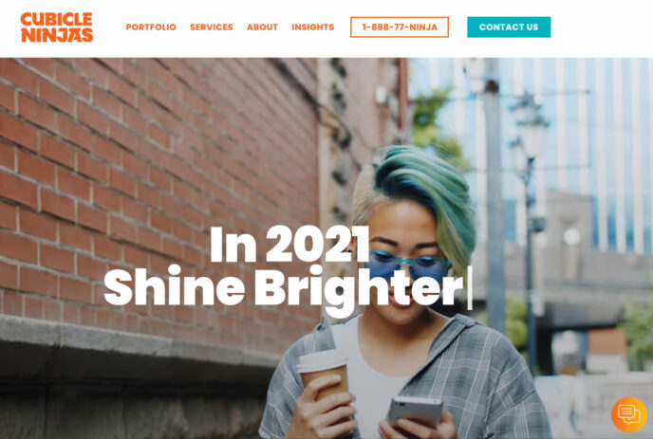
Task: Click the teal Contact Us button
Action: click(x=509, y=27)
